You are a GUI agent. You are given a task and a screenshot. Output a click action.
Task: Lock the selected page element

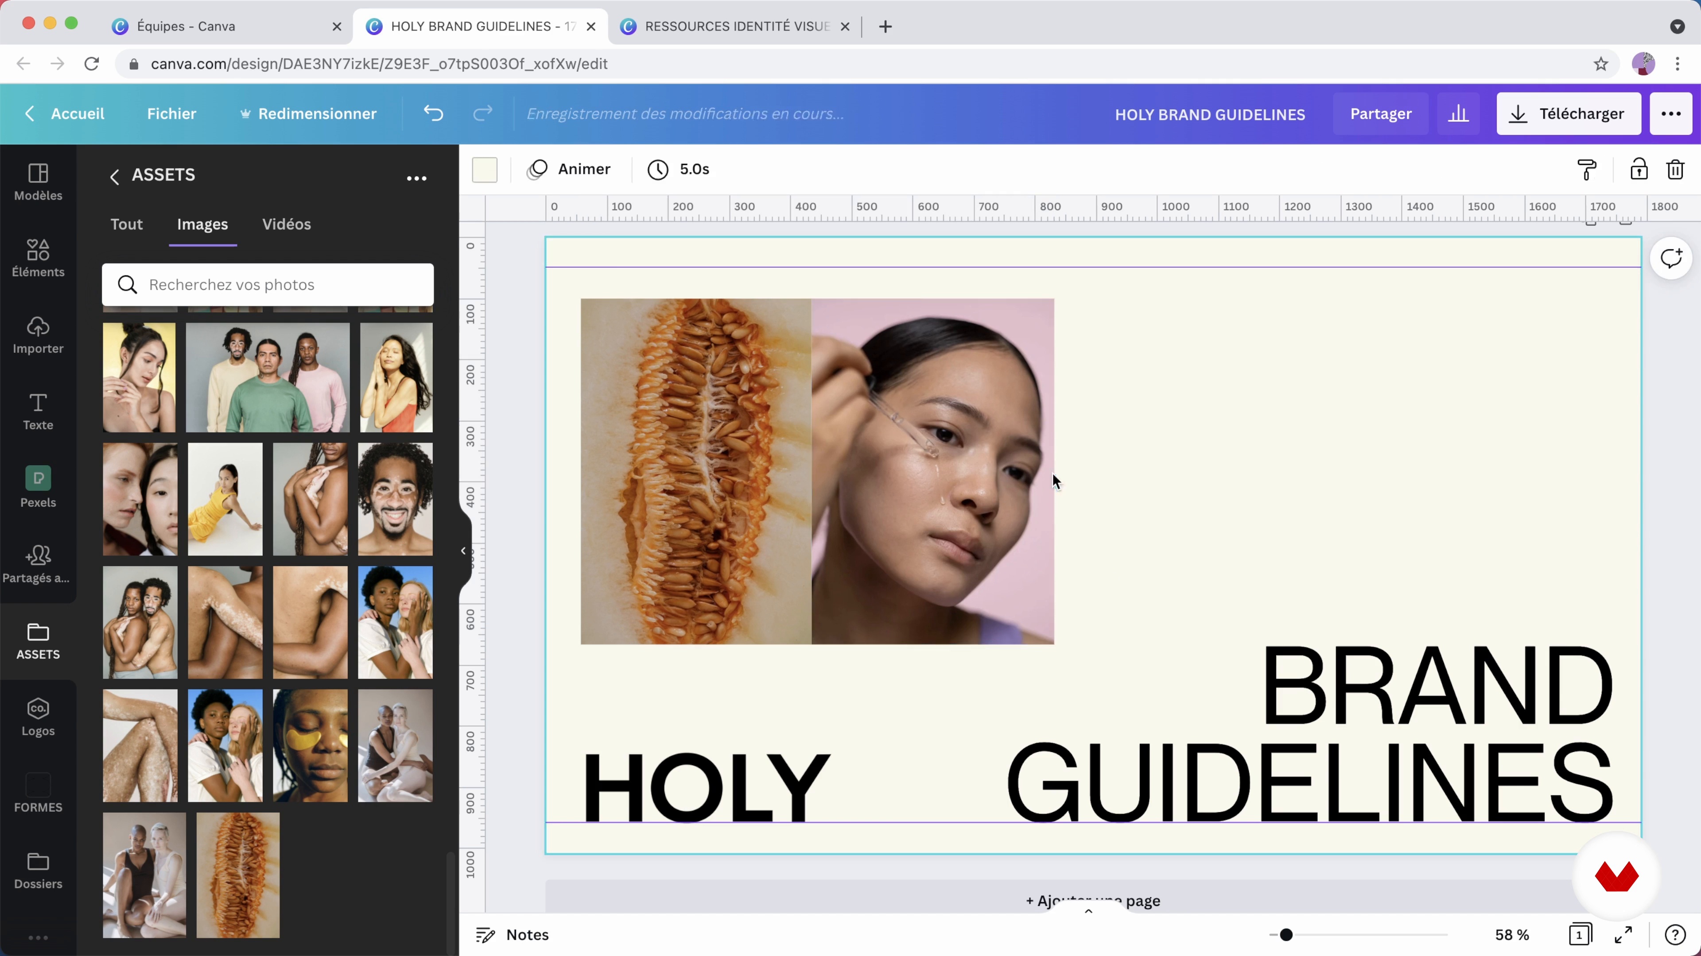(1638, 170)
